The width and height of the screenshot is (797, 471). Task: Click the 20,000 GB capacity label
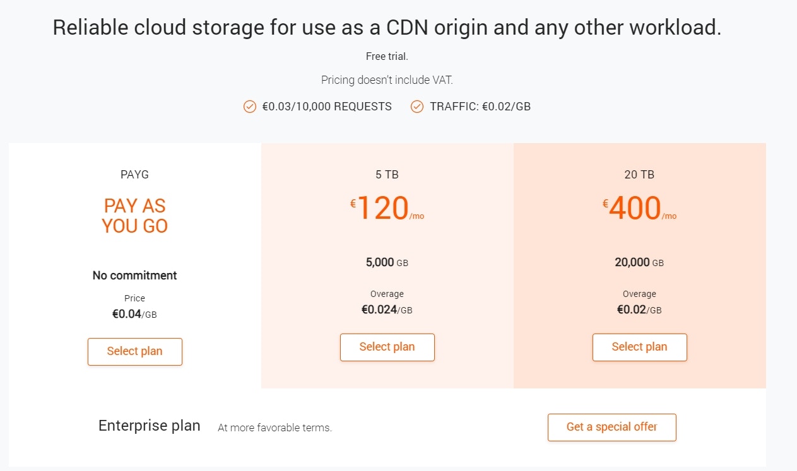639,262
